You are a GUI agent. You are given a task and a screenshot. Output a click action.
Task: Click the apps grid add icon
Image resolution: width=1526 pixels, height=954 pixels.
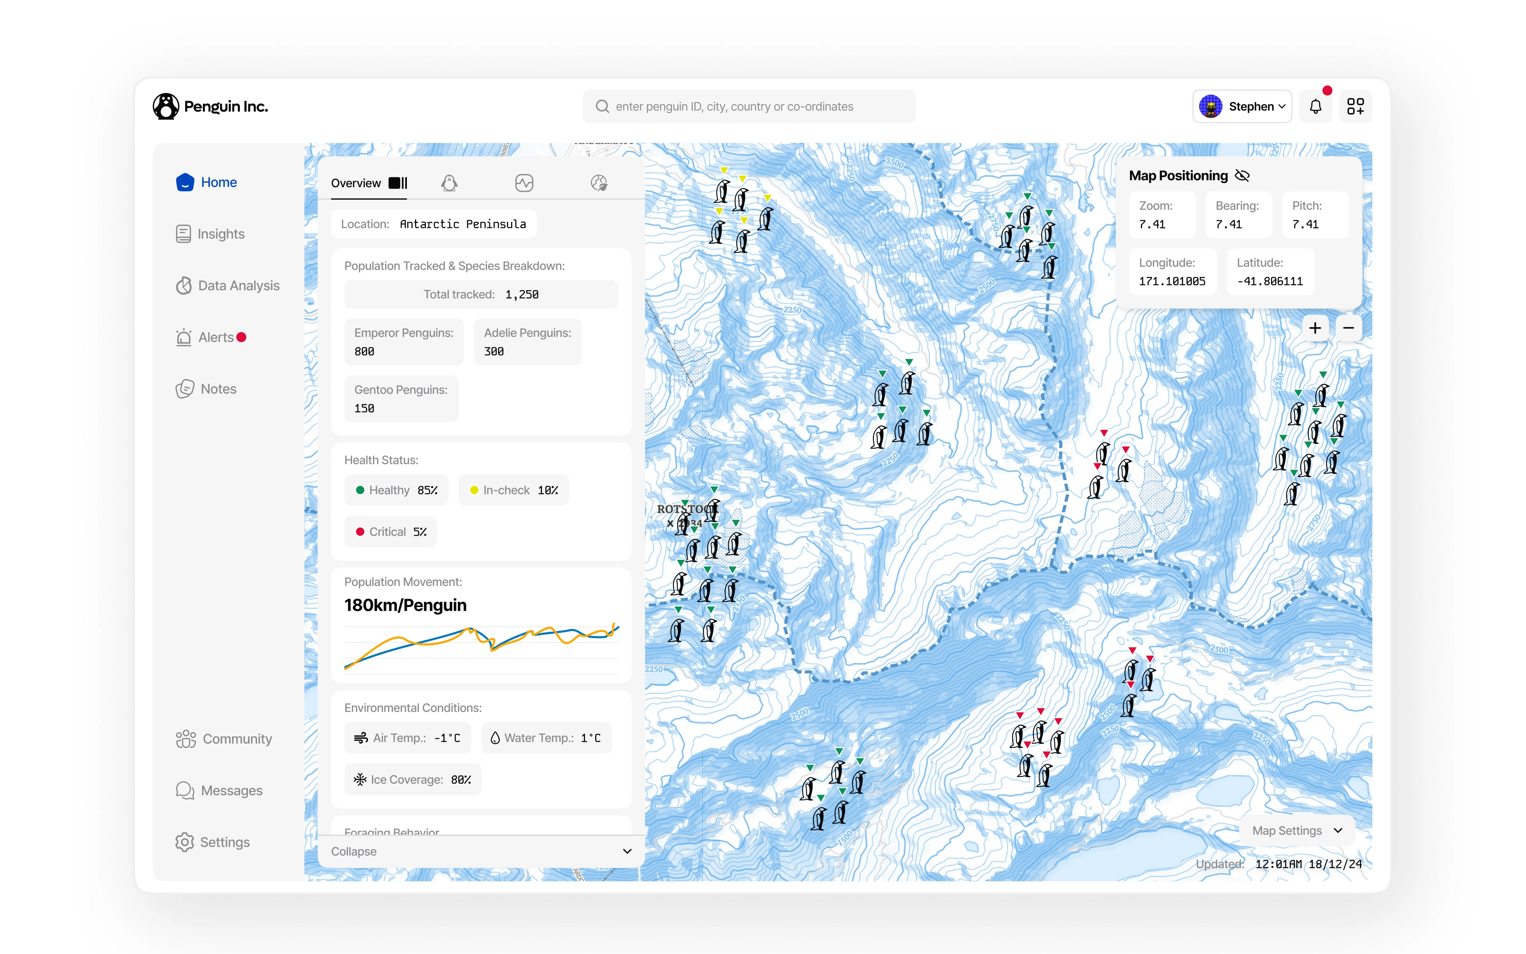pyautogui.click(x=1355, y=107)
